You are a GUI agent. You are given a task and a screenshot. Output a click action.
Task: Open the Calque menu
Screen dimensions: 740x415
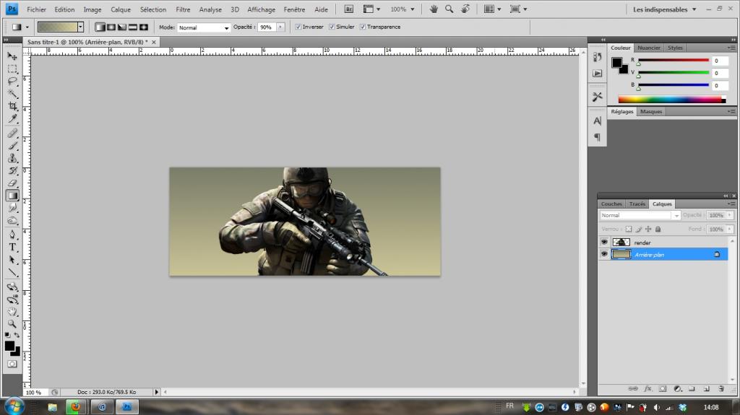(x=121, y=9)
